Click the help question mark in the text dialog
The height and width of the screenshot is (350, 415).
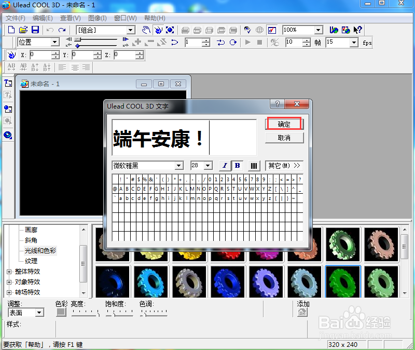277,104
